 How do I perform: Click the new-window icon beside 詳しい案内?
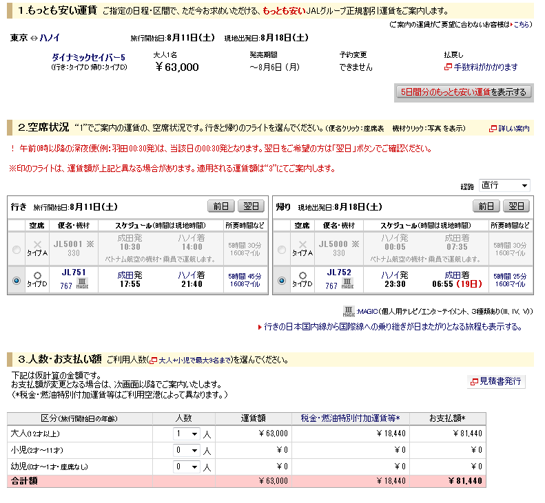pos(493,129)
